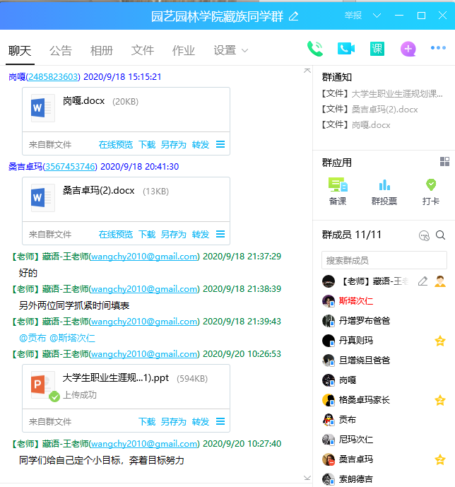Download 岗嘎.docx
This screenshot has height=487, width=455.
pyautogui.click(x=147, y=145)
